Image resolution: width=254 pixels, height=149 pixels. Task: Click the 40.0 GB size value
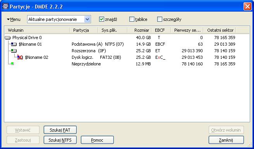point(143,38)
